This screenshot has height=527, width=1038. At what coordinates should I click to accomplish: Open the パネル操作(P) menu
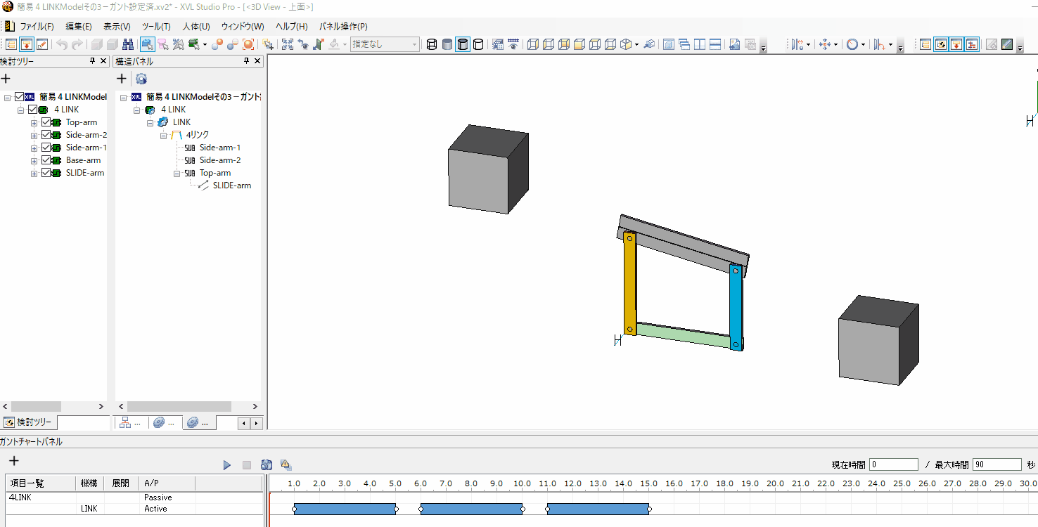pyautogui.click(x=343, y=27)
